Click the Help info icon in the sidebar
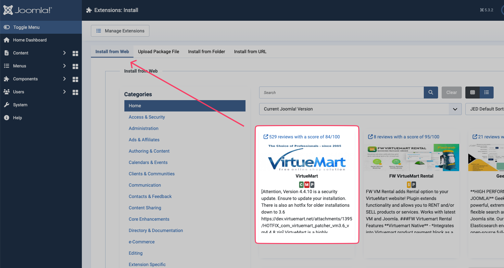Image resolution: width=504 pixels, height=268 pixels. coord(6,118)
